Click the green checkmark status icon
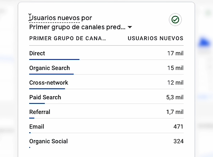 pyautogui.click(x=175, y=20)
